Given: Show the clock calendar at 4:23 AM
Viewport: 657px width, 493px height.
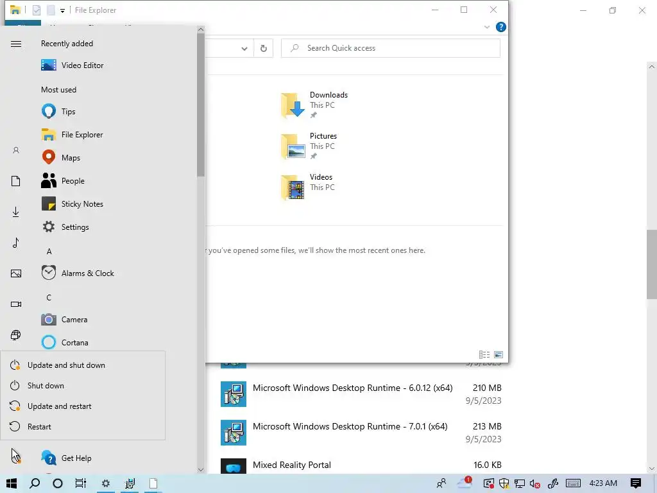Looking at the screenshot, I should [x=603, y=483].
